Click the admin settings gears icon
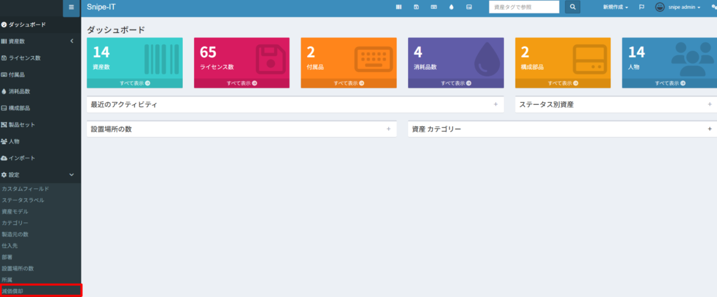The width and height of the screenshot is (717, 297). point(713,7)
